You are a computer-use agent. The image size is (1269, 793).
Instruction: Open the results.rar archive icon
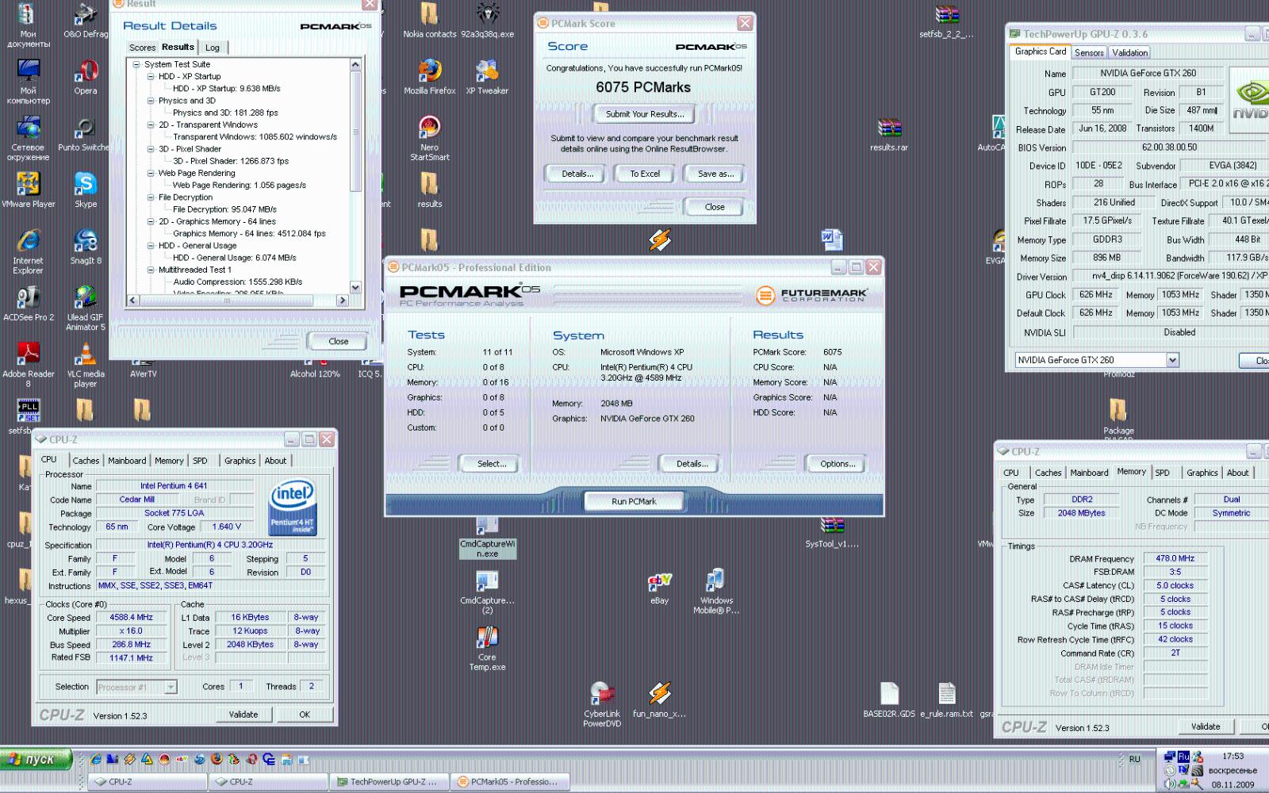(889, 135)
